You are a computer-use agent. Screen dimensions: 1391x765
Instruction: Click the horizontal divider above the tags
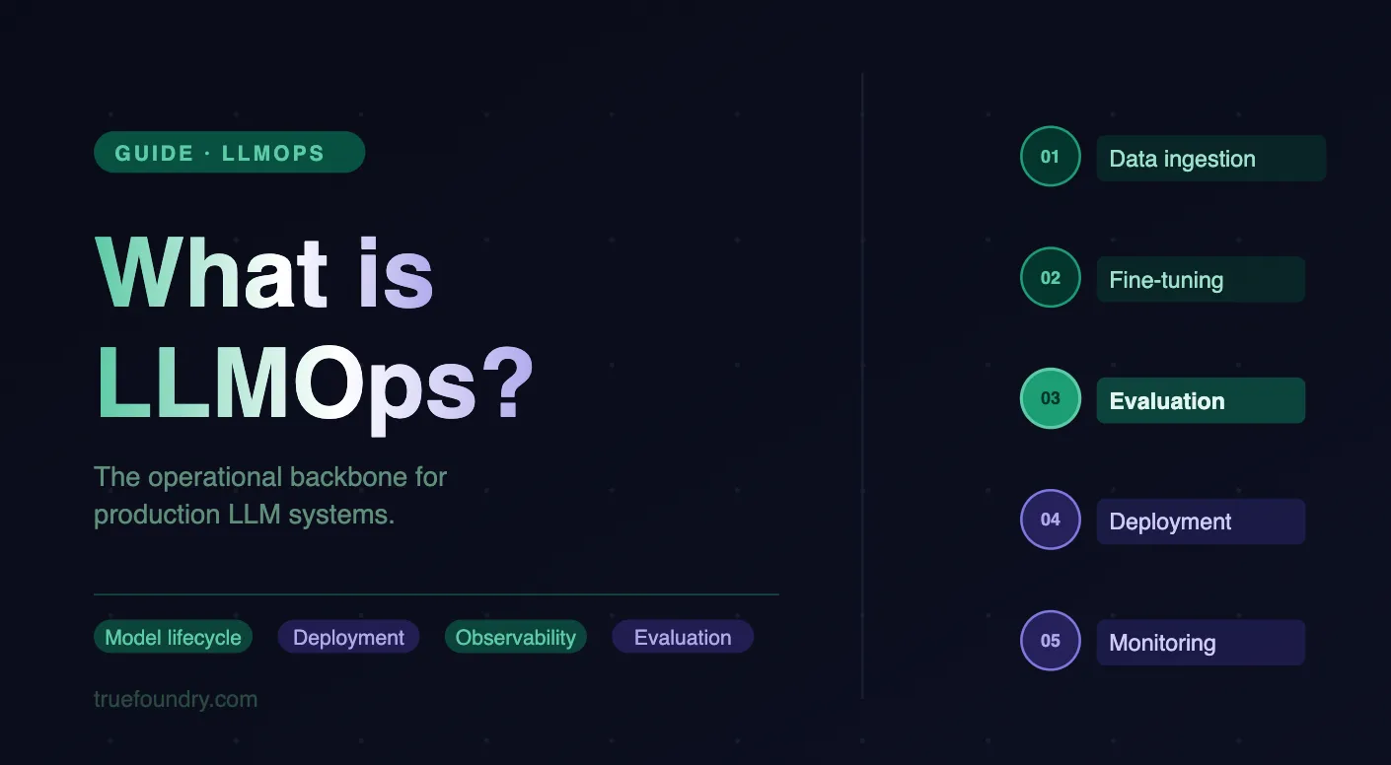coord(436,594)
